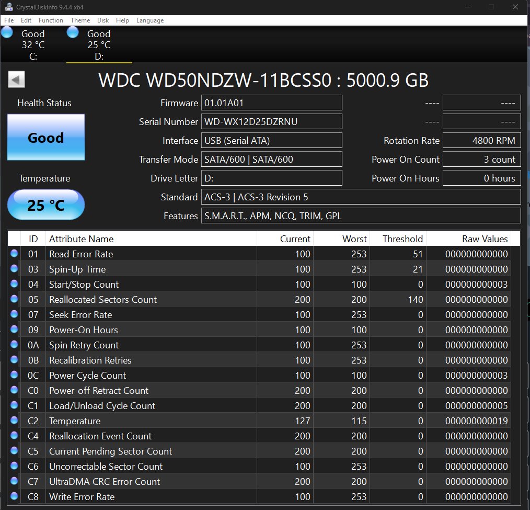The width and height of the screenshot is (530, 510).
Task: Click the Drive Letter field D:
Action: (x=271, y=178)
